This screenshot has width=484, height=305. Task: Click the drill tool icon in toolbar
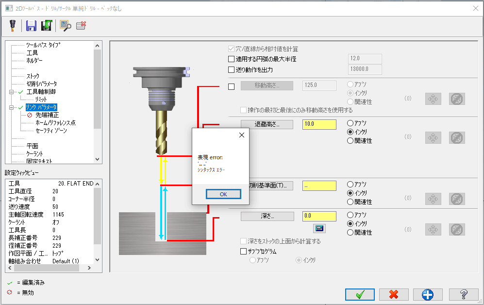click(x=13, y=26)
